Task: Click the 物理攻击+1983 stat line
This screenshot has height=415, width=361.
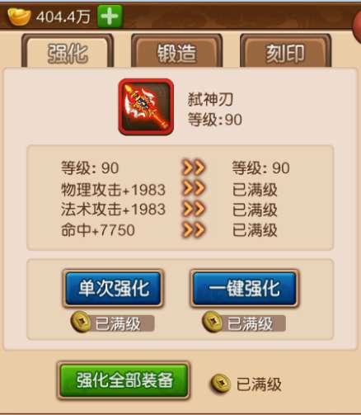Action: click(x=113, y=190)
